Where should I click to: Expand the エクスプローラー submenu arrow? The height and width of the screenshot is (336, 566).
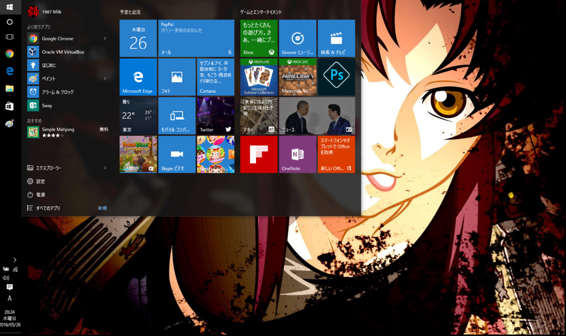pyautogui.click(x=105, y=168)
